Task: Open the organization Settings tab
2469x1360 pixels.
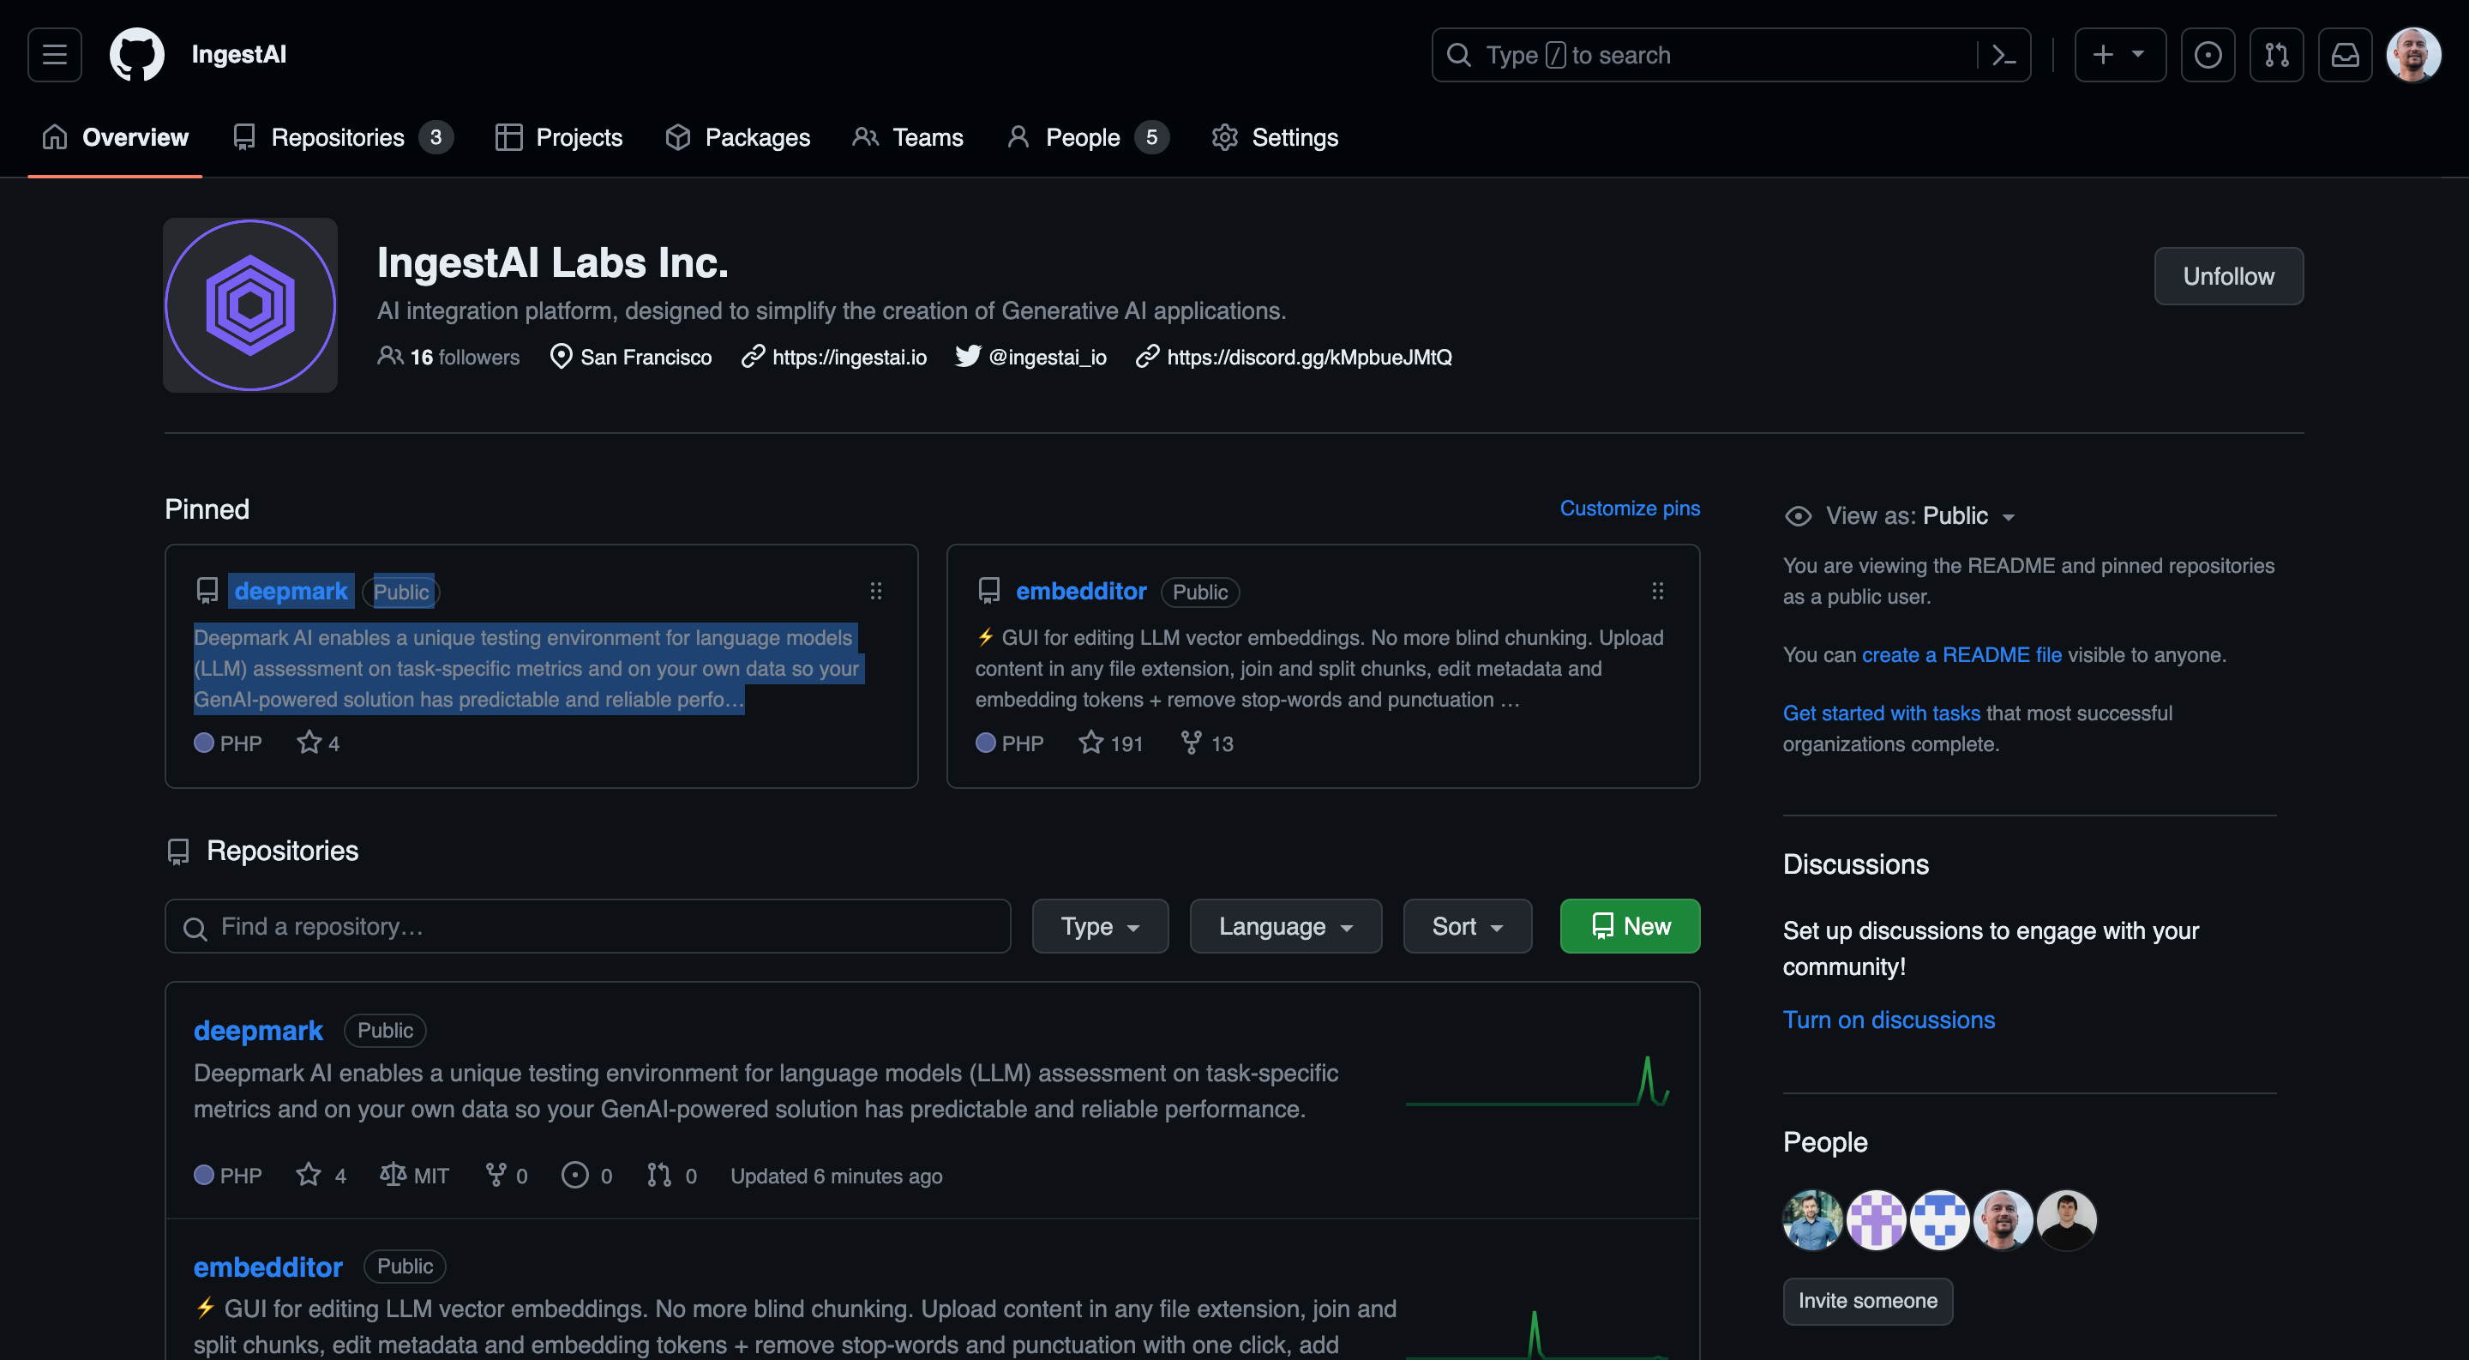Action: tap(1275, 137)
